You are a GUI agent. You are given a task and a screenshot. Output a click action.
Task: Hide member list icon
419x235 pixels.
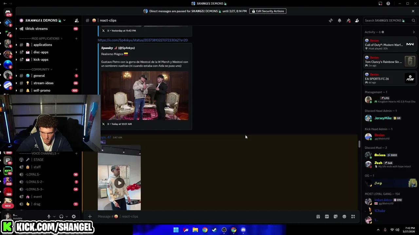click(x=357, y=20)
